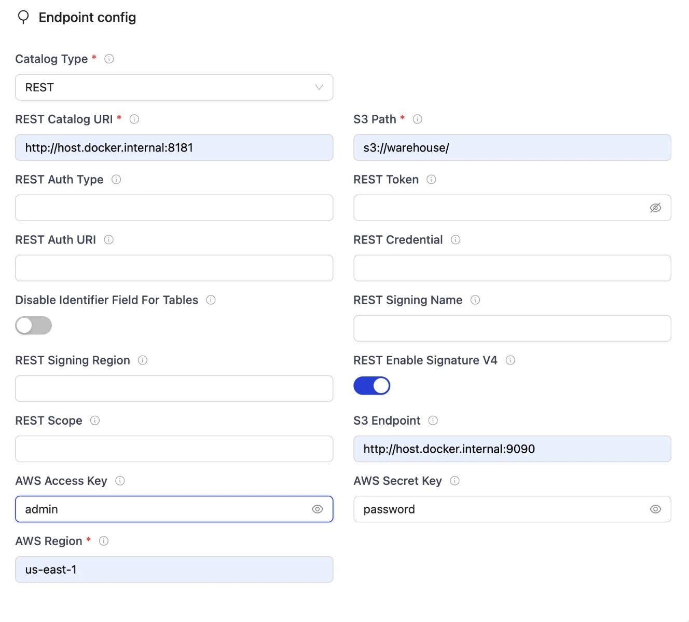Viewport: 689px width, 622px height.
Task: Turn off REST Enable Signature V4 switch
Action: [x=371, y=386]
